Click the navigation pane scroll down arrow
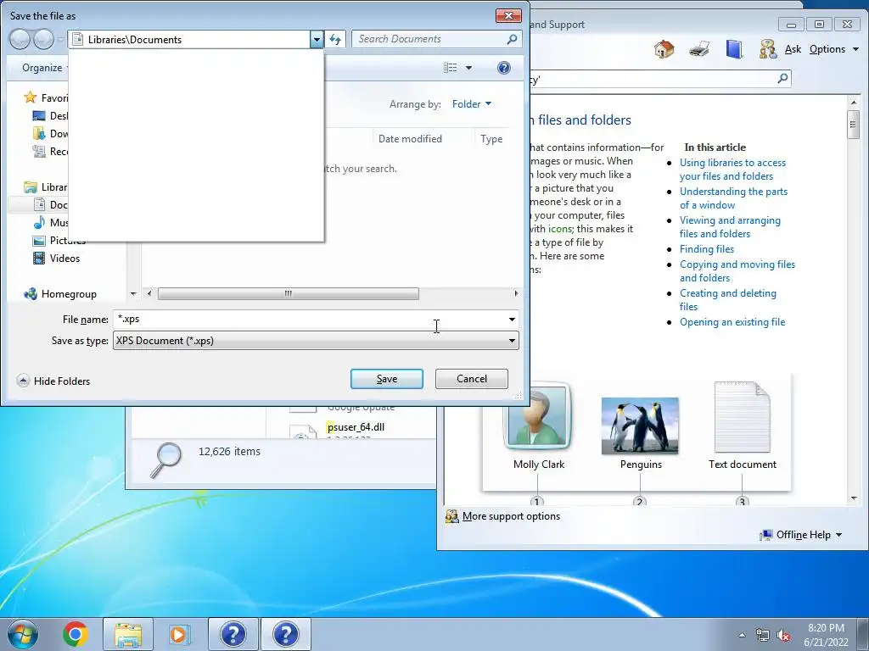The height and width of the screenshot is (651, 869). (x=133, y=294)
